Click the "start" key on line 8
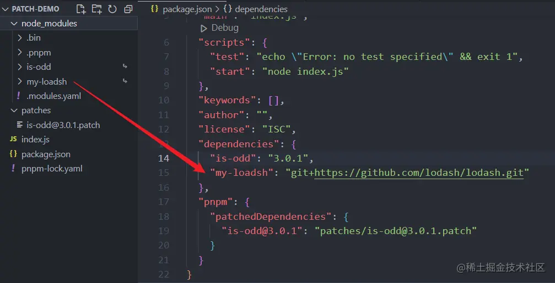This screenshot has width=555, height=283. [x=230, y=71]
